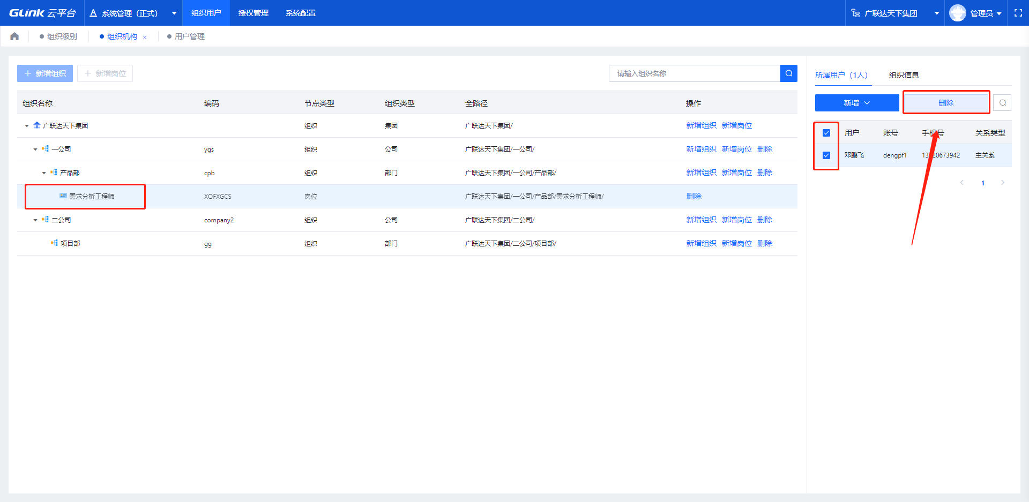The height and width of the screenshot is (502, 1029).
Task: Click the 新增岗位 toolbar button
Action: point(105,73)
